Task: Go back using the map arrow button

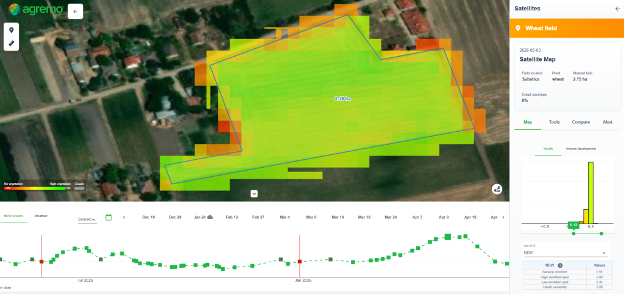Action: (75, 12)
